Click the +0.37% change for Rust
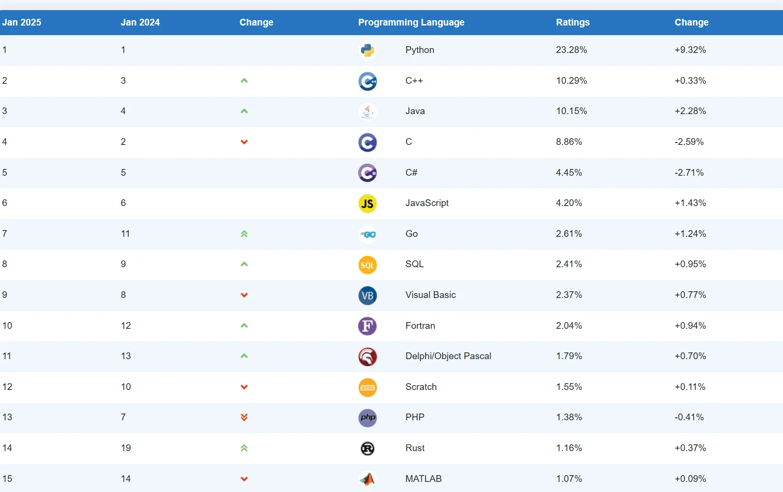 point(690,448)
